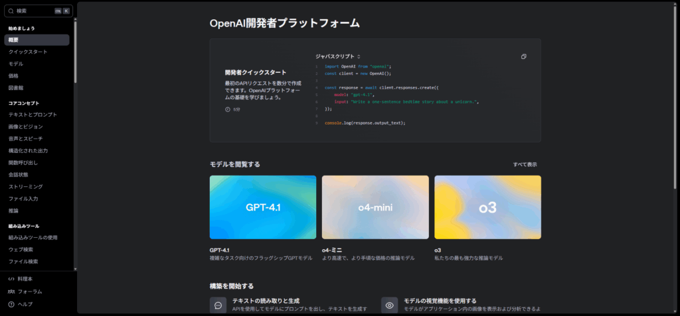Click the eye icon for モデルの視覚機能を使用する
This screenshot has height=316, width=680.
click(389, 305)
